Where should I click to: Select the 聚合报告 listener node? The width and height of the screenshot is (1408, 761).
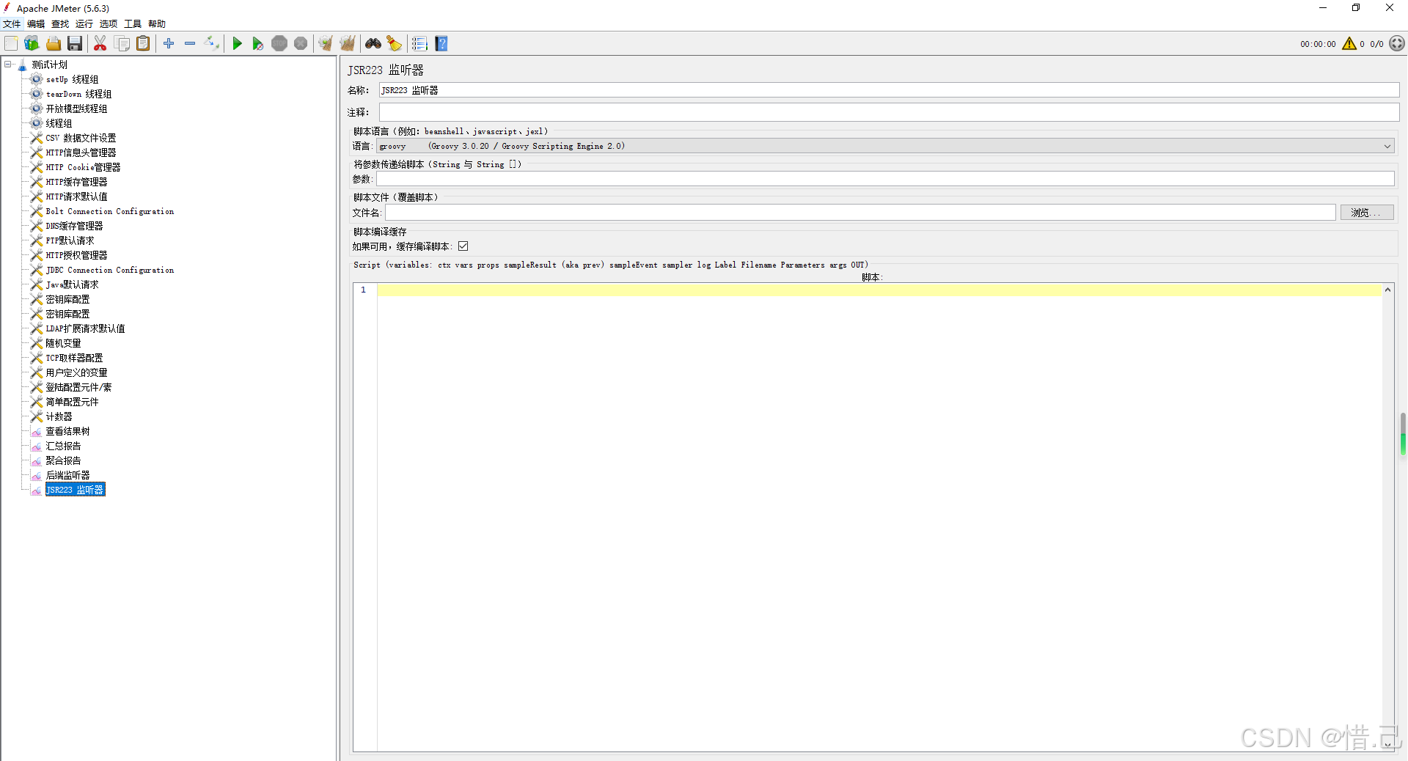point(63,460)
